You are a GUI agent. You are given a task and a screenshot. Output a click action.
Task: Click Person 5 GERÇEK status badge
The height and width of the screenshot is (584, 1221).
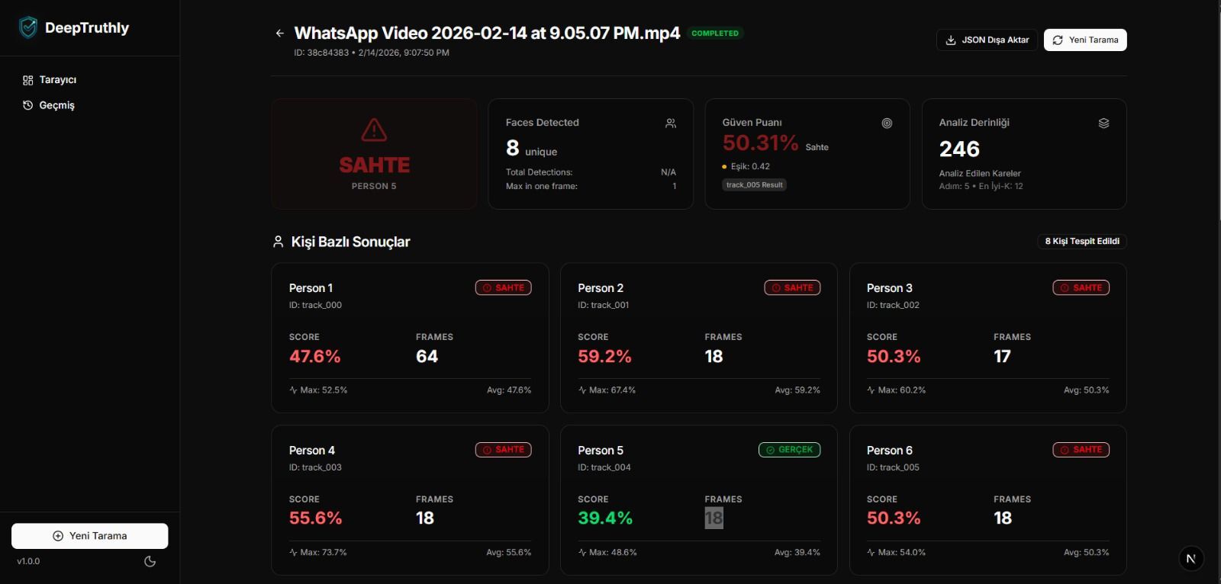tap(789, 450)
